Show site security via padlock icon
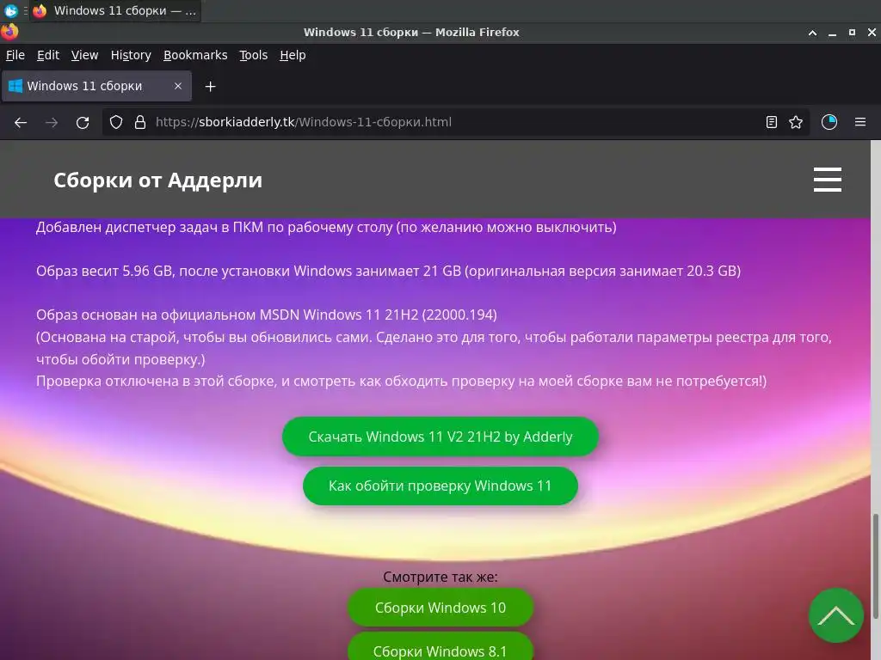 click(x=140, y=122)
